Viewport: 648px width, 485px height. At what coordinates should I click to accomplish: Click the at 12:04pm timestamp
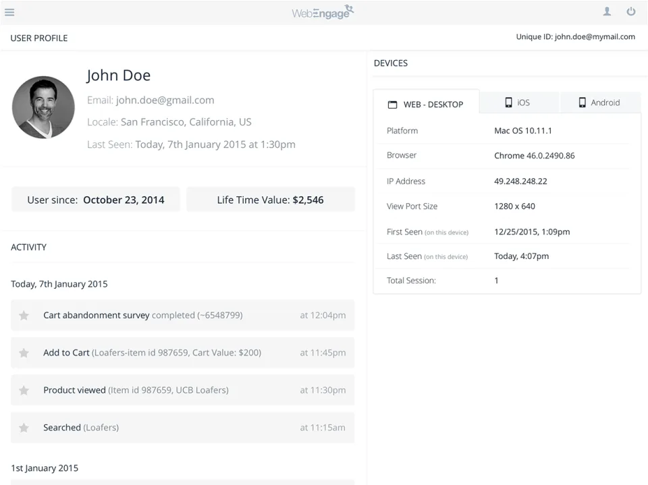click(x=323, y=315)
